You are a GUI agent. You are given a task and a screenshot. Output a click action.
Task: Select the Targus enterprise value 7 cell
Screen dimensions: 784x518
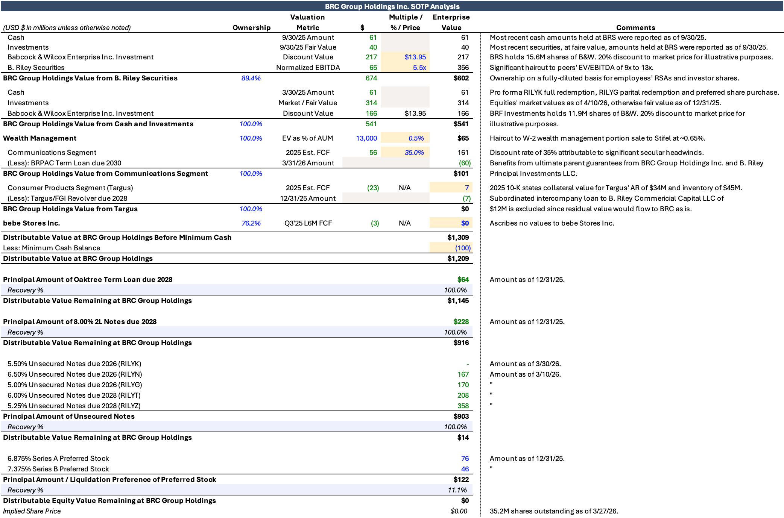(x=466, y=188)
